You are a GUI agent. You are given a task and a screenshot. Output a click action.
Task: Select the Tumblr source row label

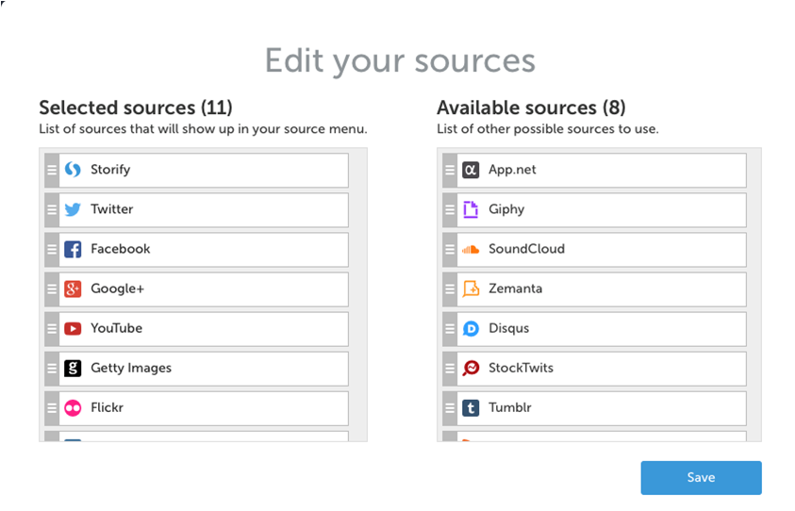(x=510, y=408)
